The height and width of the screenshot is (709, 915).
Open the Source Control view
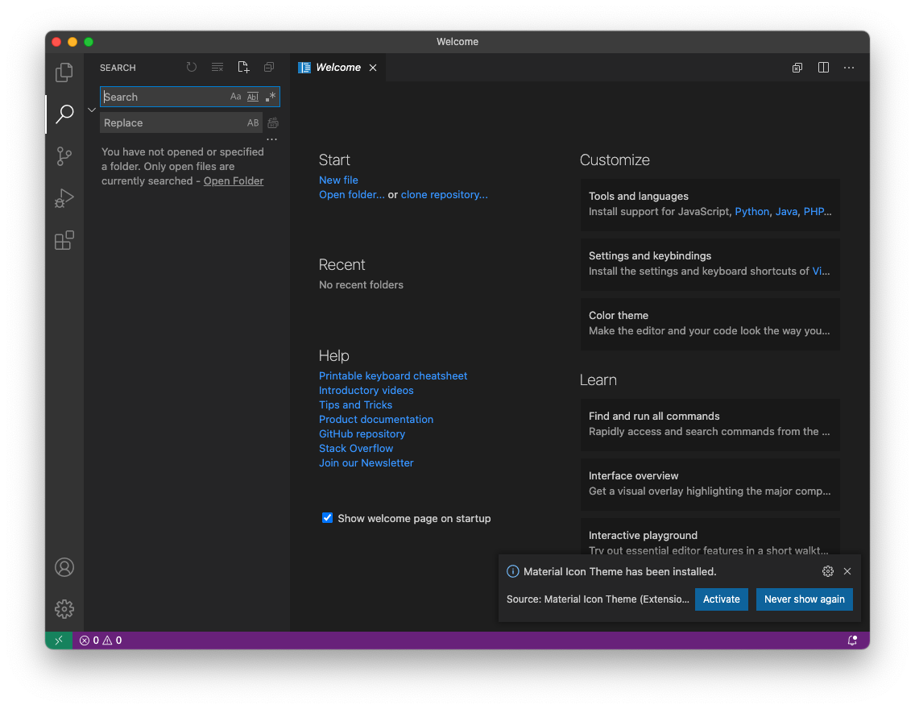click(x=64, y=155)
